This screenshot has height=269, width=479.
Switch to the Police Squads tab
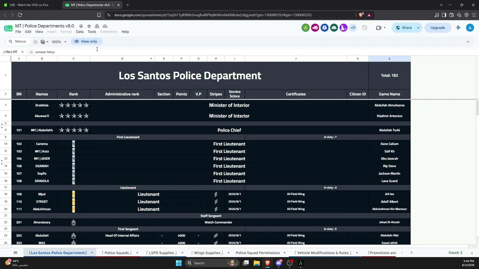pos(117,253)
